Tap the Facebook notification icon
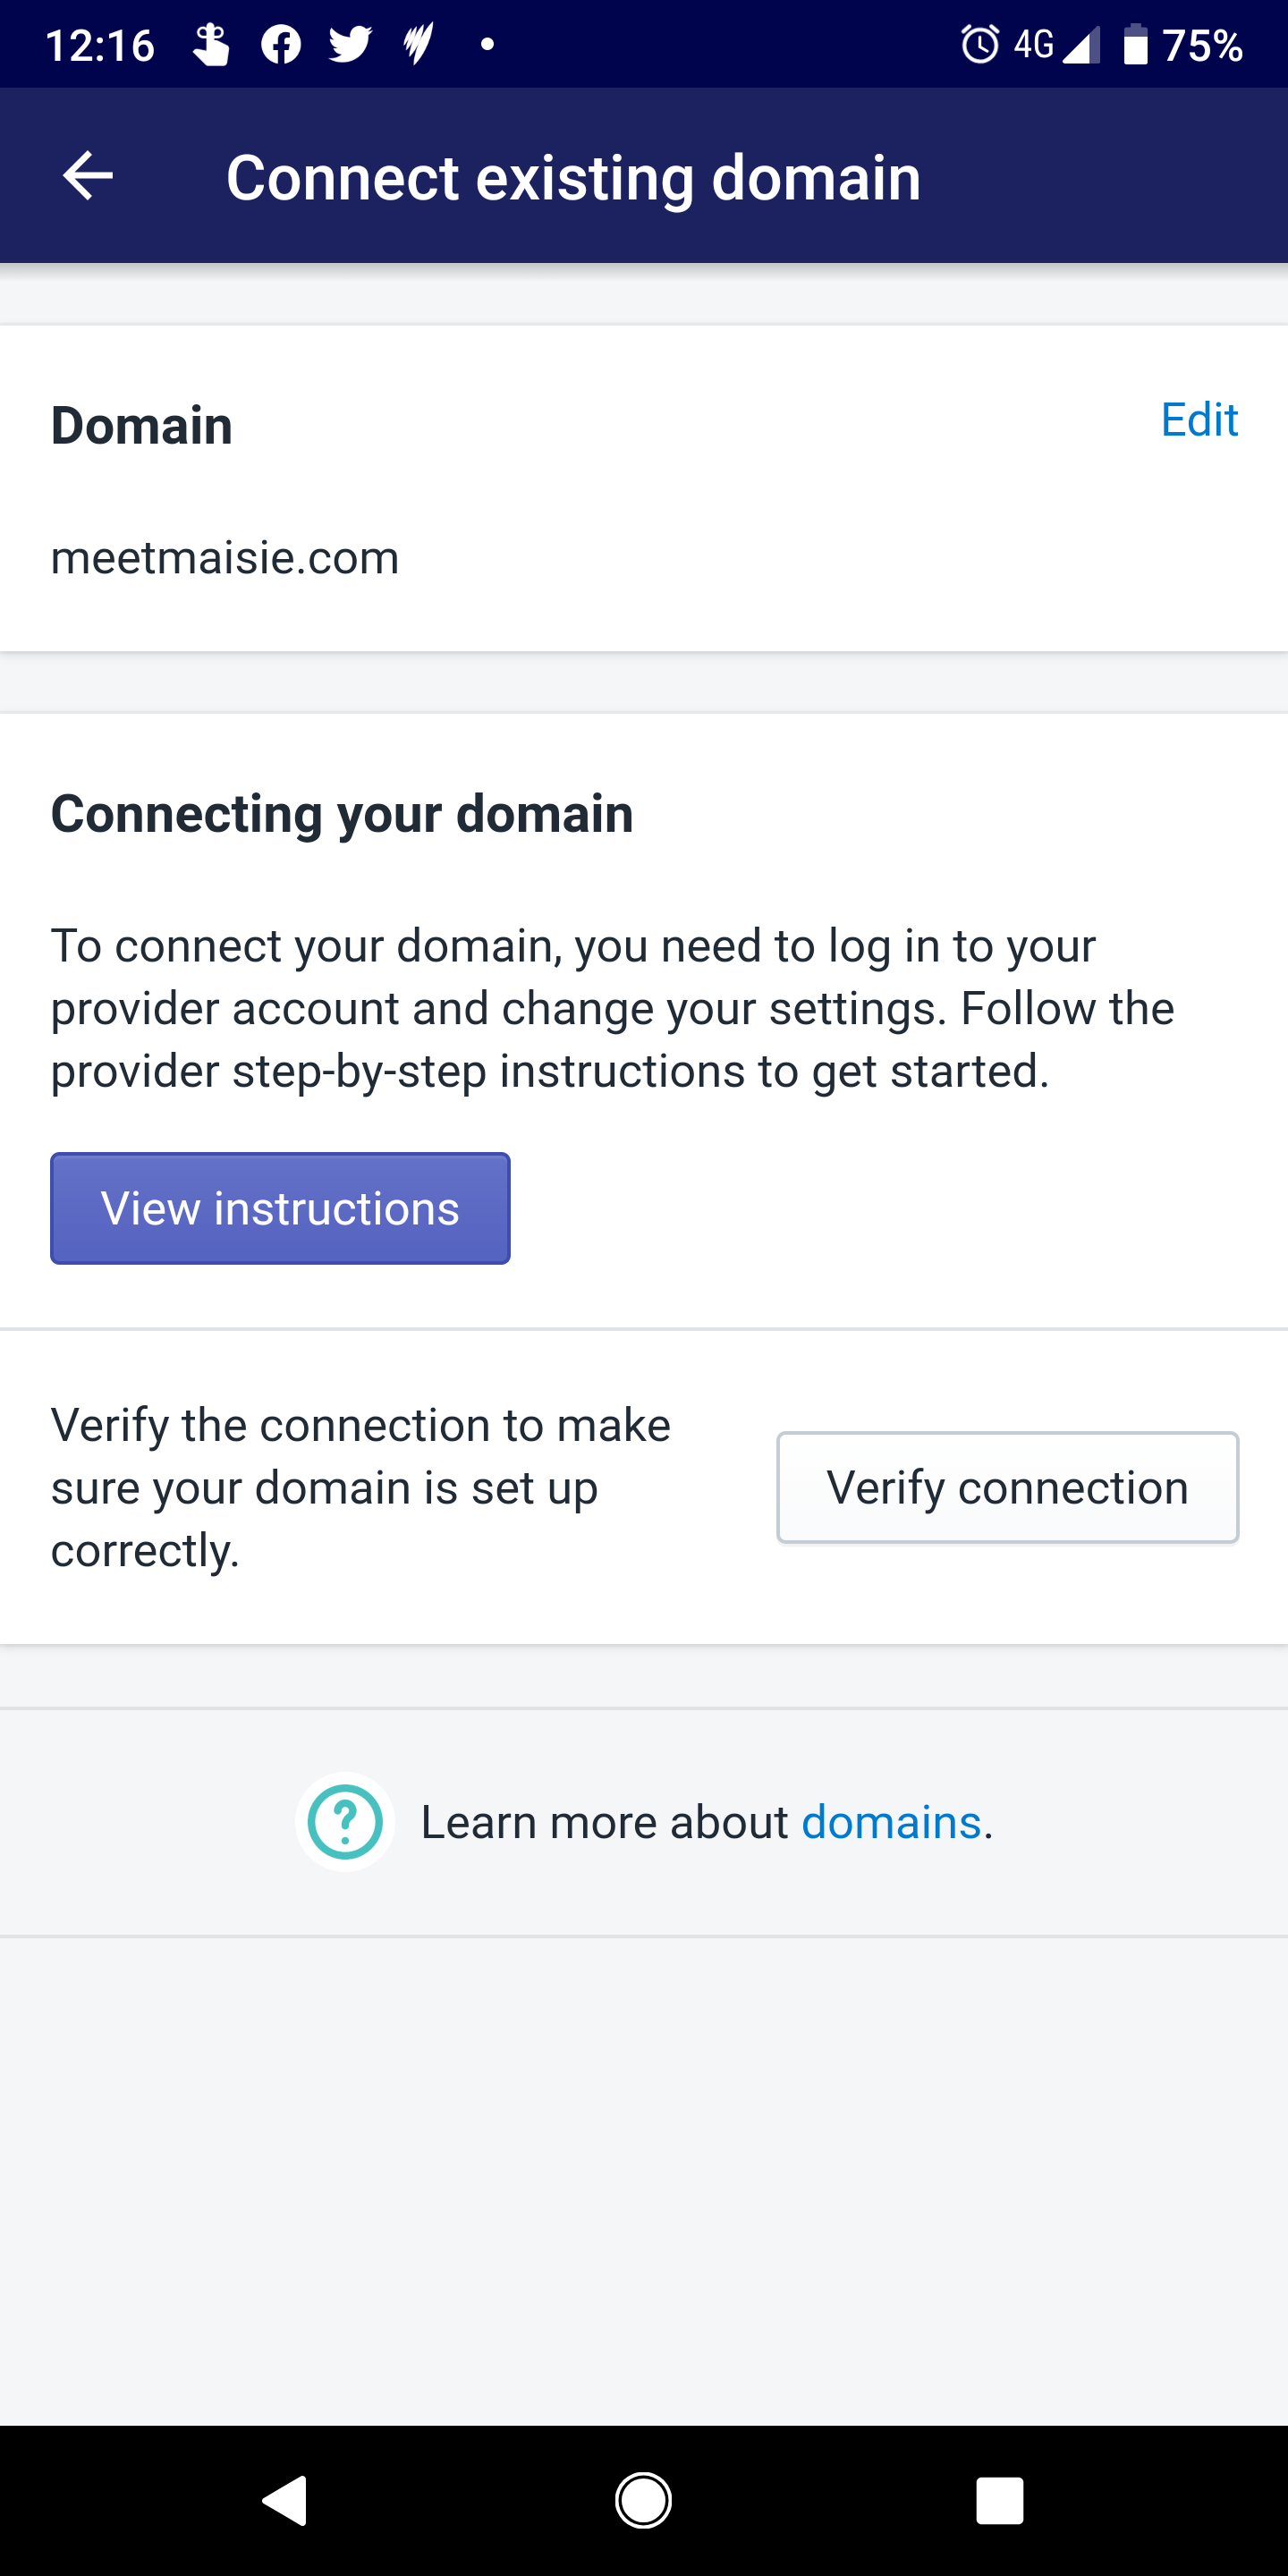 point(281,44)
